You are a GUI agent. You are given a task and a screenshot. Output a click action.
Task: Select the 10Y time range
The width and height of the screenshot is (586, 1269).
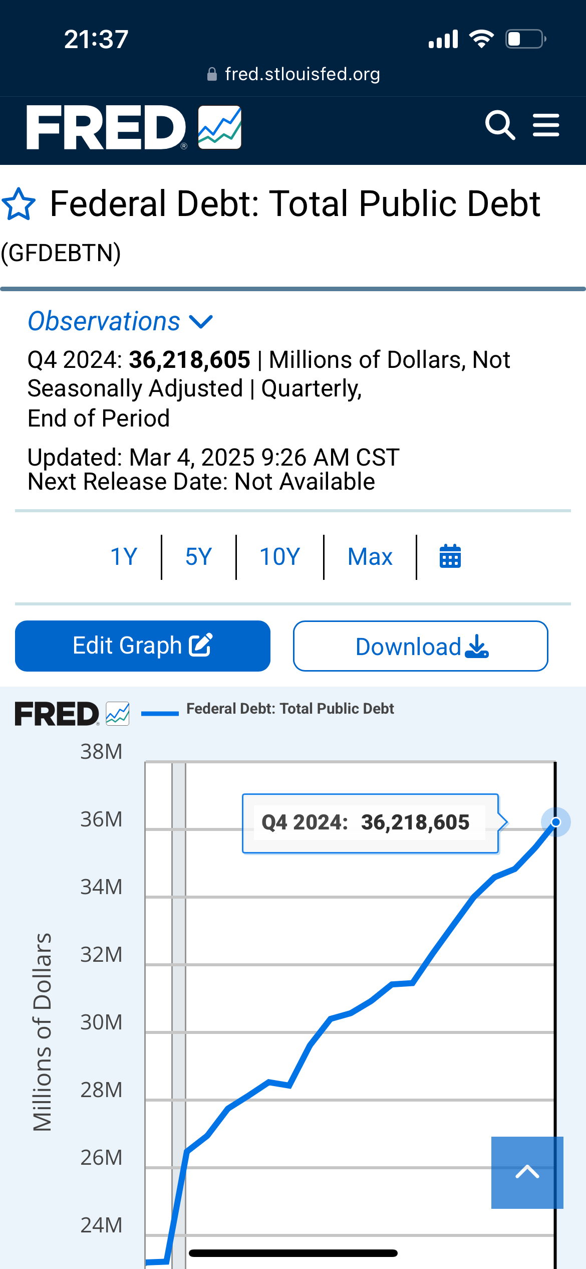click(279, 556)
